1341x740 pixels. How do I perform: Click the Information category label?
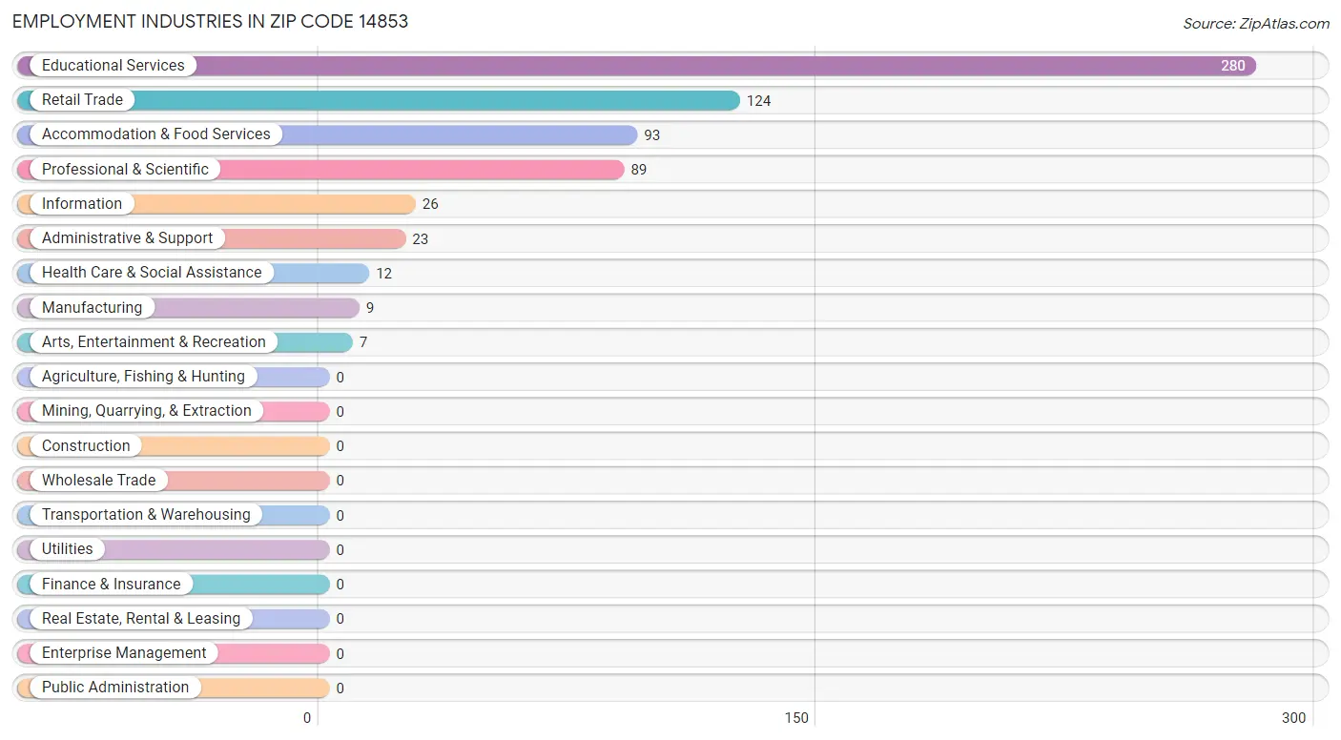click(x=82, y=203)
